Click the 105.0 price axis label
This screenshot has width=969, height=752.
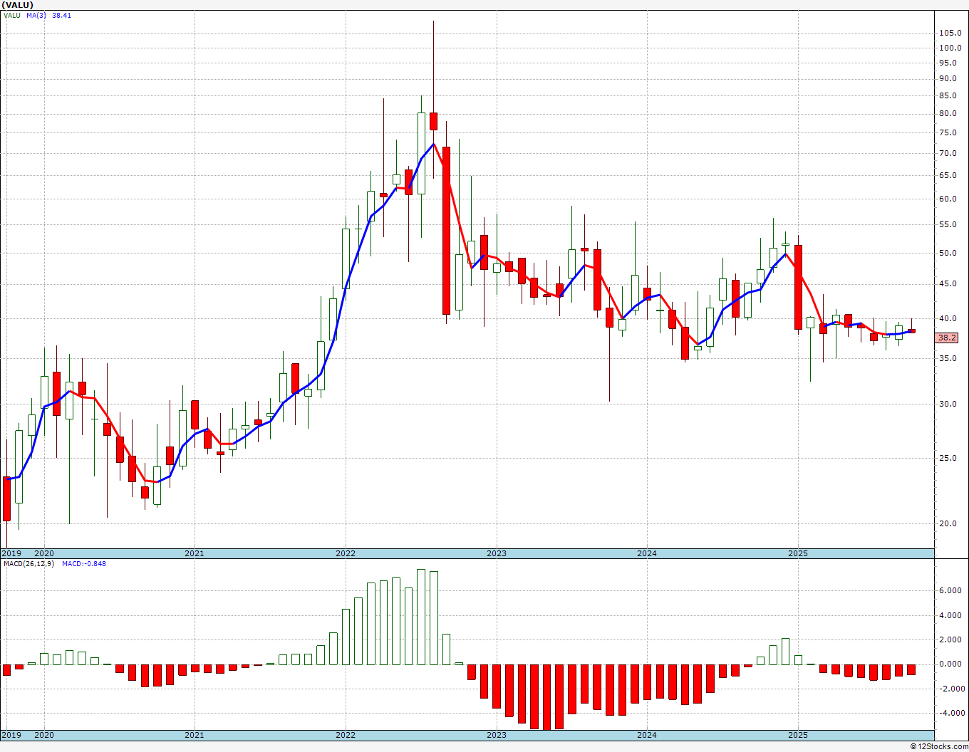coord(949,33)
